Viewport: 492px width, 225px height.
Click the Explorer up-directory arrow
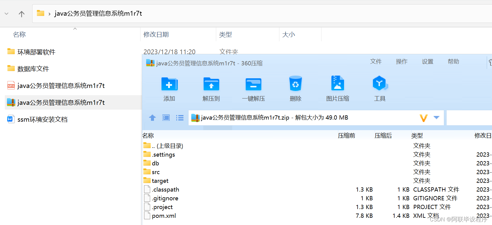pyautogui.click(x=22, y=14)
